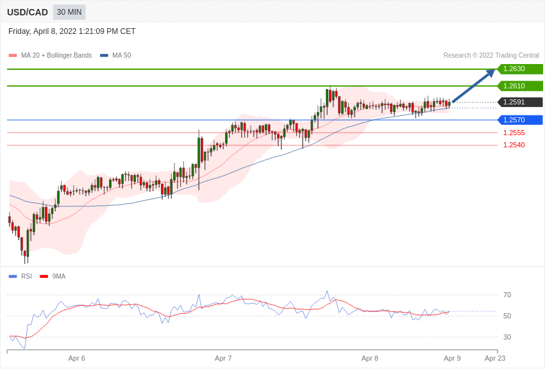The width and height of the screenshot is (545, 369).
Task: Click the black 1.2591 current price tag
Action: (x=520, y=102)
